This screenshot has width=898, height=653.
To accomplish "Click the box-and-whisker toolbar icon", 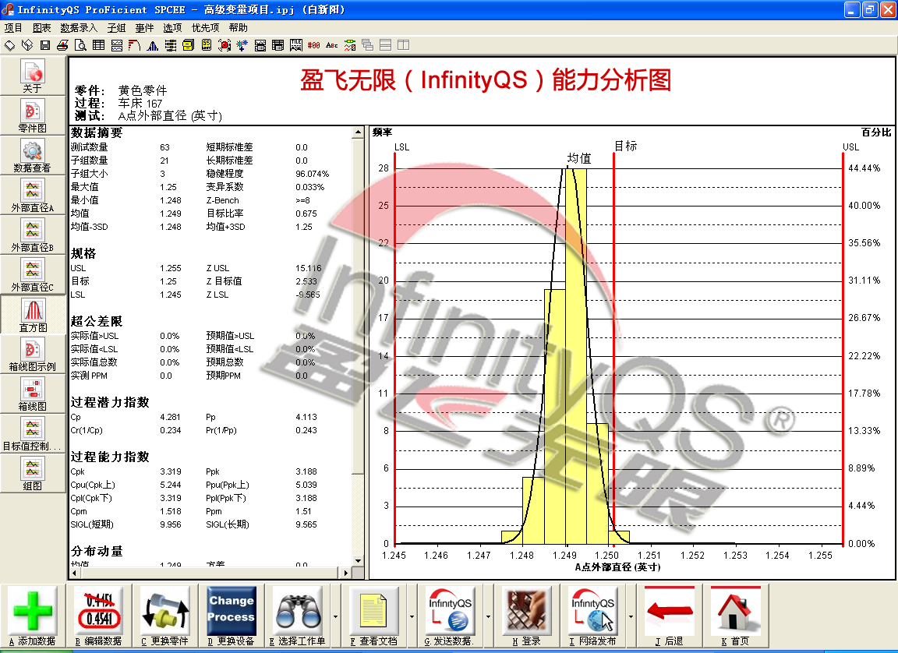I will (171, 45).
